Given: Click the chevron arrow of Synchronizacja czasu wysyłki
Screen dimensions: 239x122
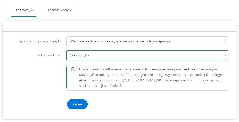Looking at the screenshot, I should coord(225,41).
